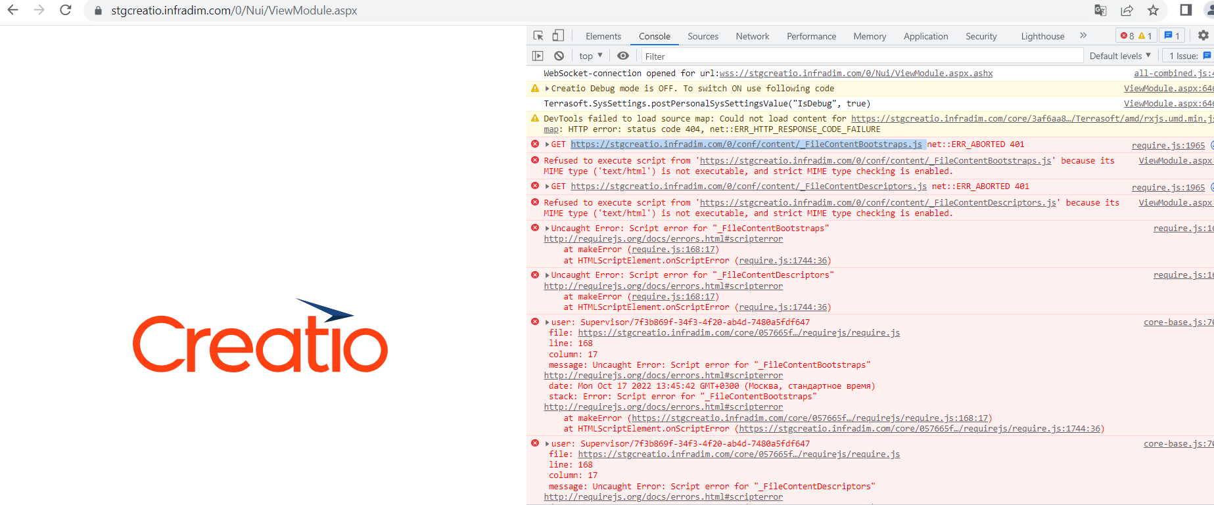Image resolution: width=1214 pixels, height=505 pixels.
Task: Click the address bar URL stgcreatio.infradim.com
Action: [x=234, y=11]
